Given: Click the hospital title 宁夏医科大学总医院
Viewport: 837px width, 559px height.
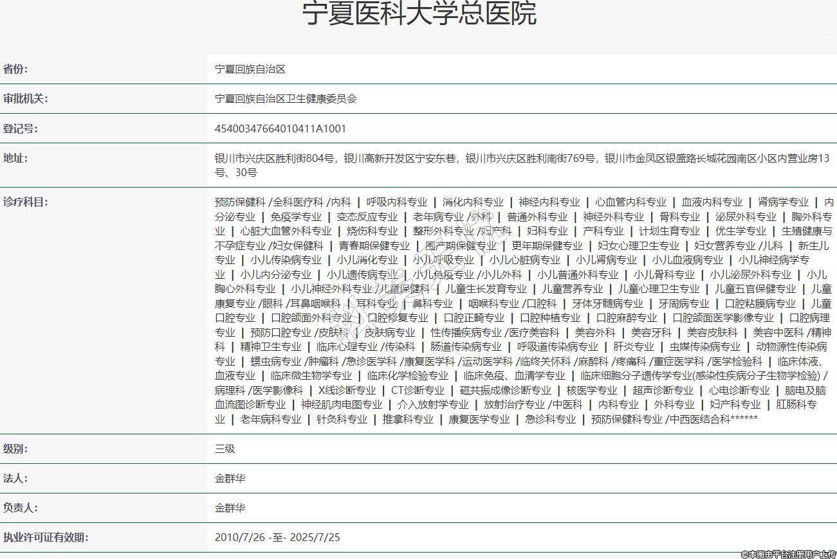Looking at the screenshot, I should point(419,13).
